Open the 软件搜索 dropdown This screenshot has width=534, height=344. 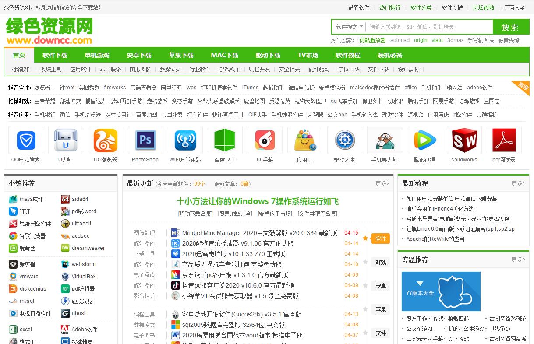coord(349,27)
